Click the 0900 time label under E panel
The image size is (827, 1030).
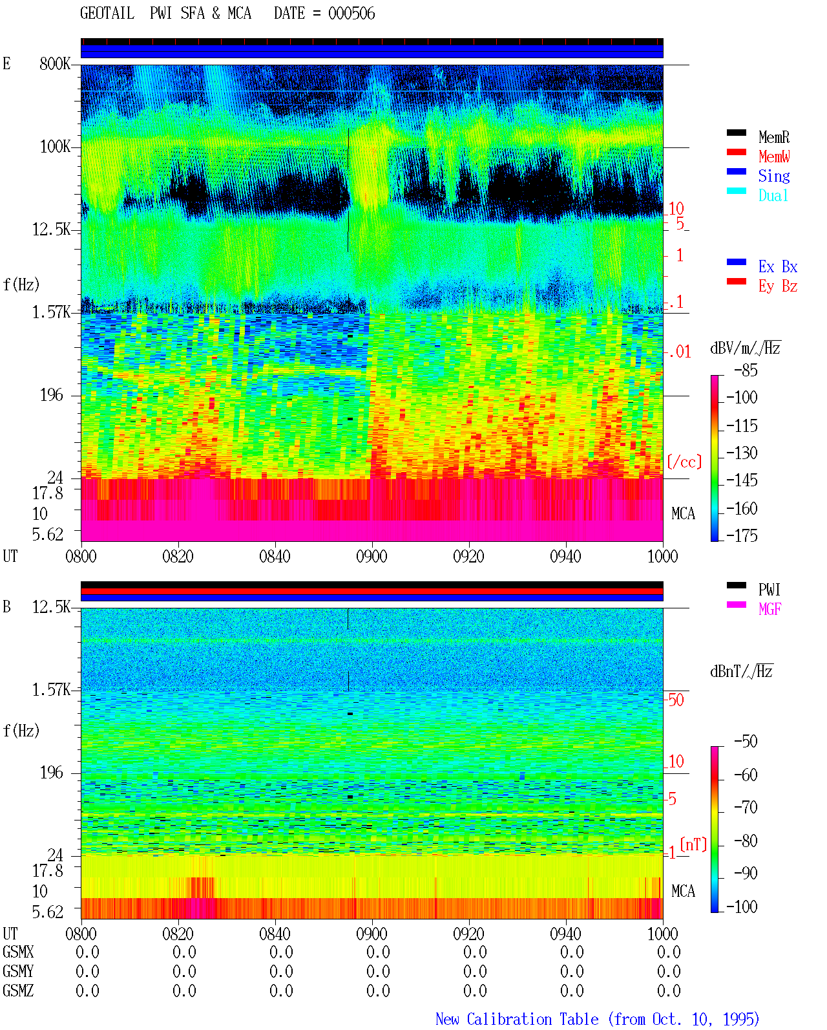point(372,556)
